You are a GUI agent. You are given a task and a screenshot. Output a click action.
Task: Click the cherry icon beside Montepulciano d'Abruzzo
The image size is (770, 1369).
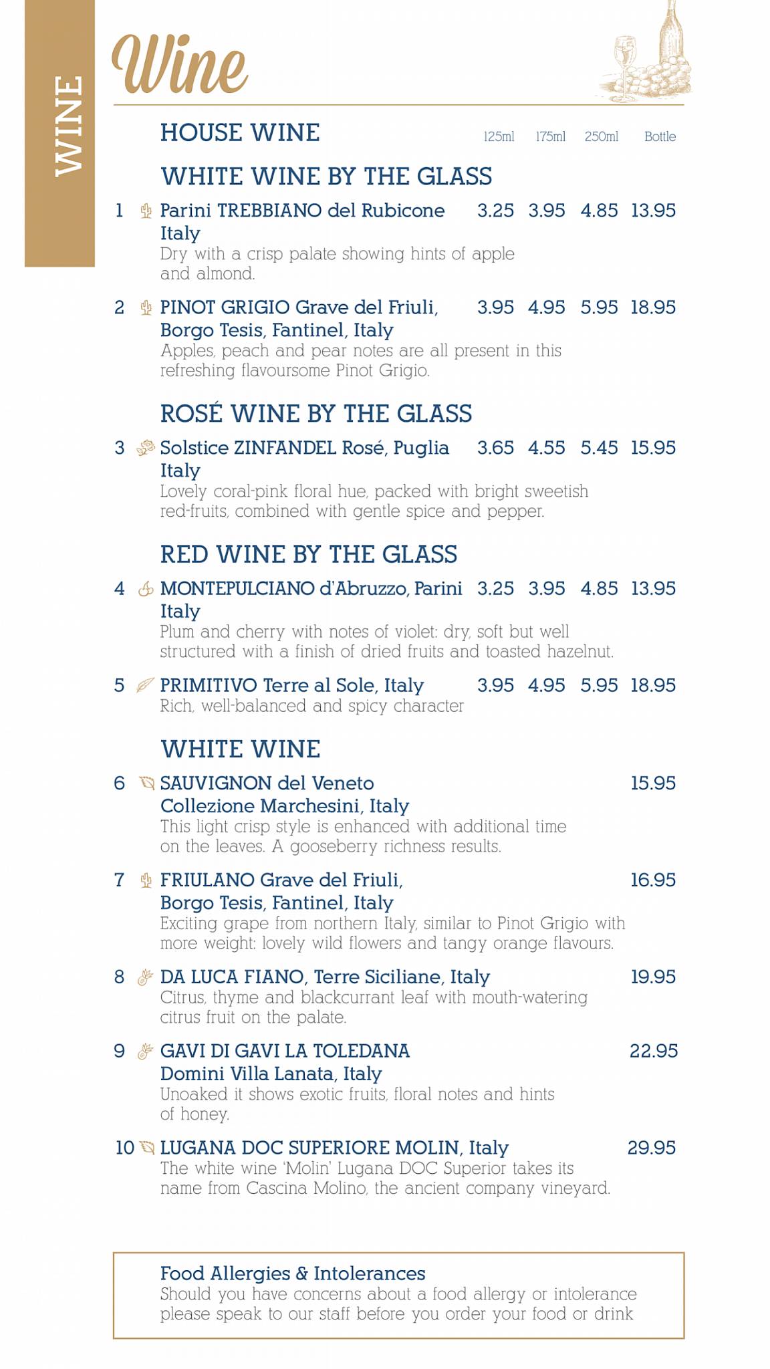pyautogui.click(x=146, y=589)
